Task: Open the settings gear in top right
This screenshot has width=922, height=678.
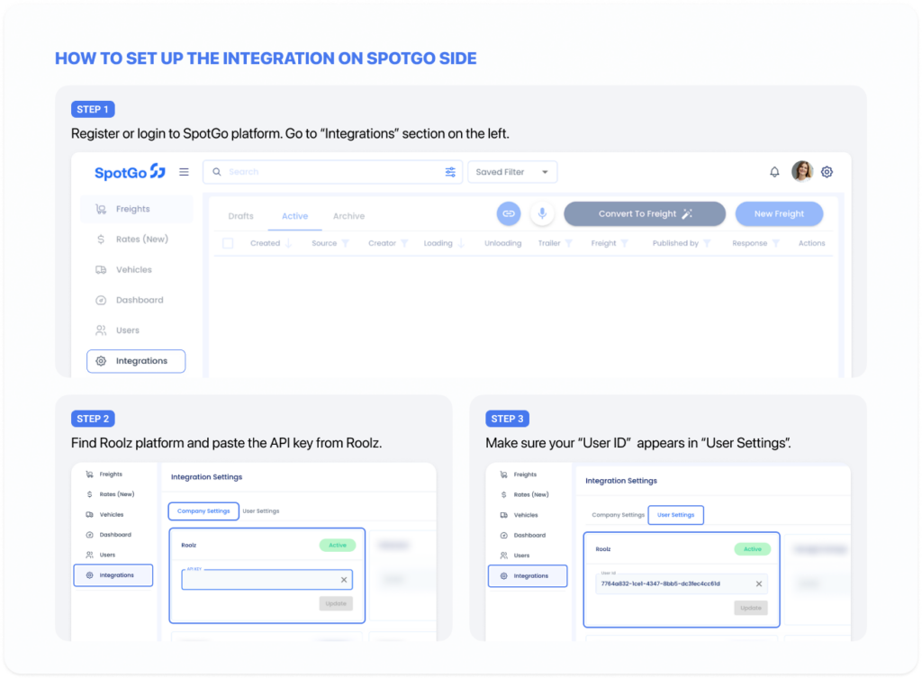Action: [827, 172]
